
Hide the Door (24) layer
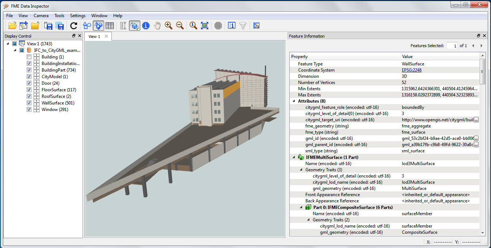tap(29, 83)
